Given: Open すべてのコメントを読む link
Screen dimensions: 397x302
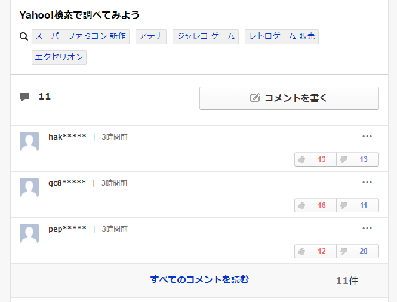Looking at the screenshot, I should click(x=199, y=280).
